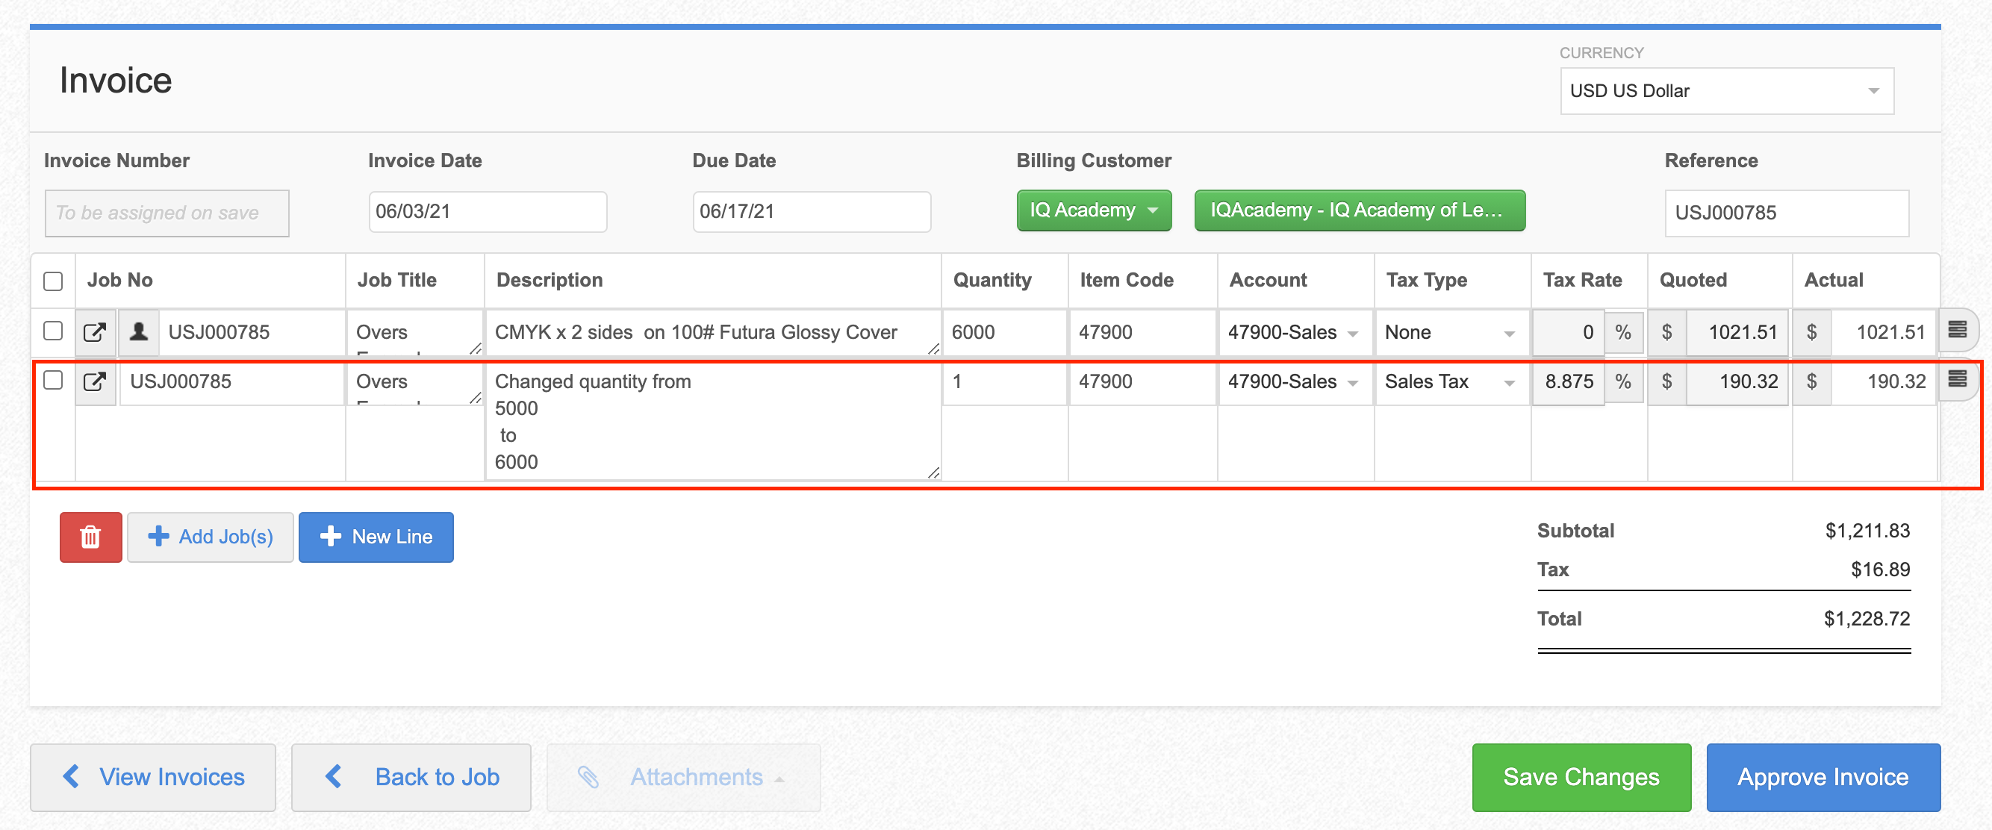
Task: Click the New Line button
Action: [x=376, y=537]
